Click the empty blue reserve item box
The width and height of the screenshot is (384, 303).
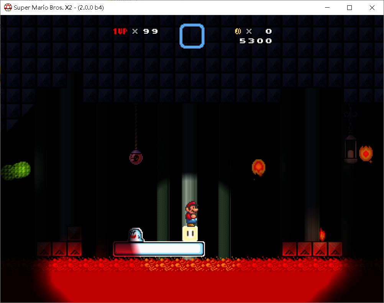pos(192,36)
